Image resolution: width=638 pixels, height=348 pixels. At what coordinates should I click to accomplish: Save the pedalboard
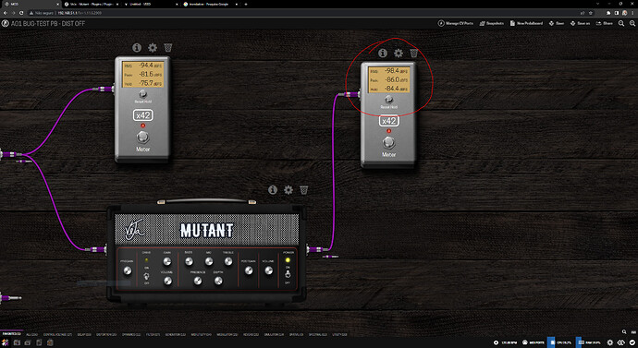tap(557, 24)
